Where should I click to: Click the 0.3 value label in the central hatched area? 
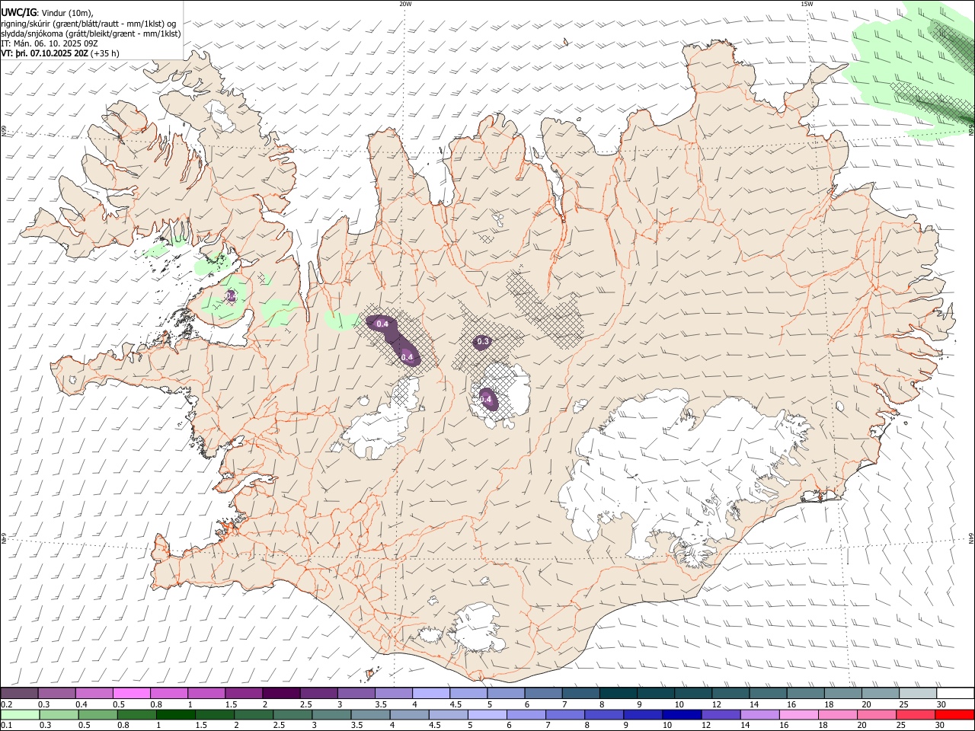[483, 342]
